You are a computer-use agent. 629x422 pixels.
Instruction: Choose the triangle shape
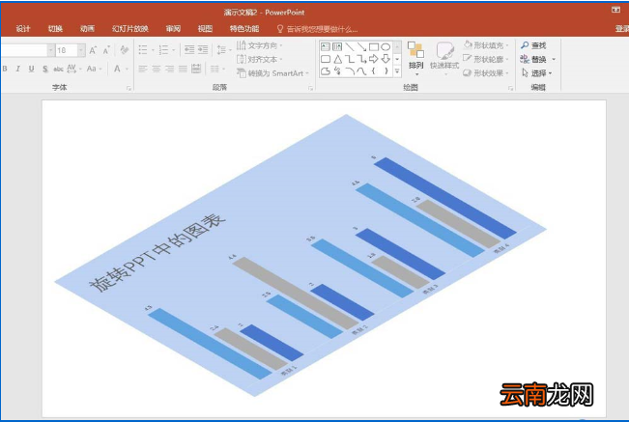337,59
